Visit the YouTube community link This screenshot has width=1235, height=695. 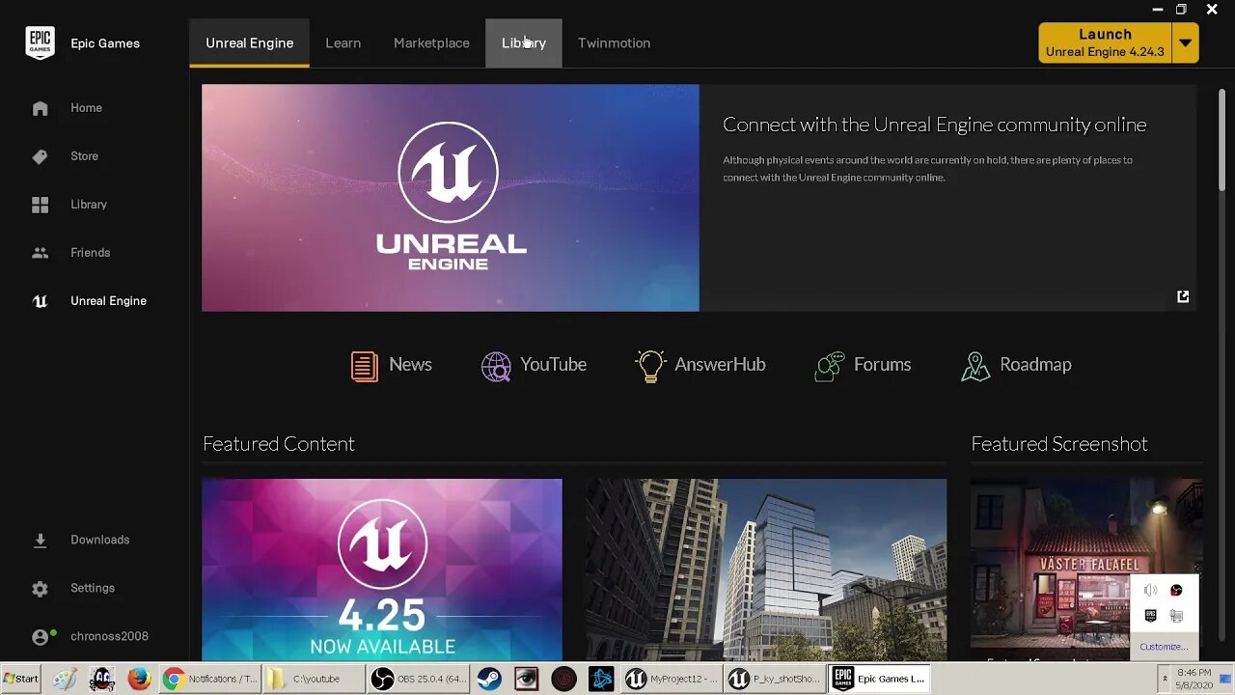point(534,365)
